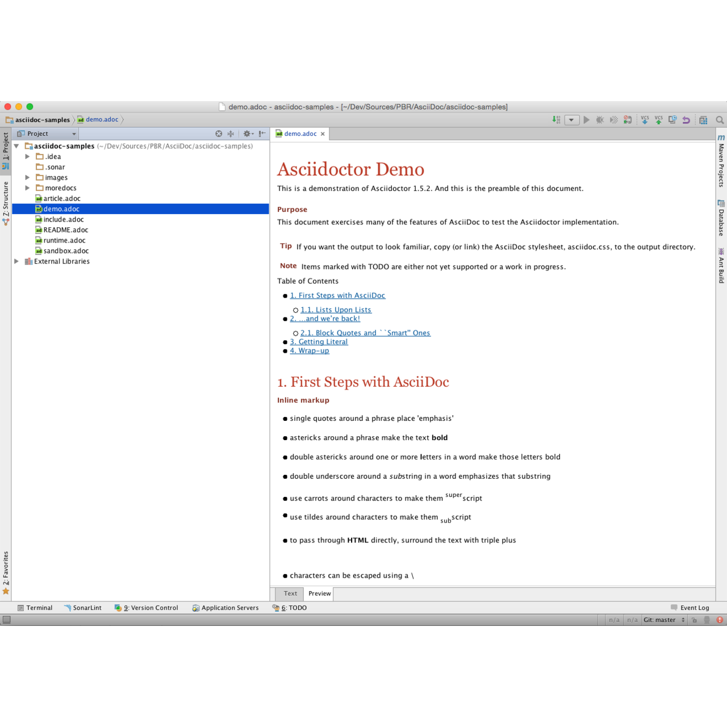727x727 pixels.
Task: Open Project panel settings via the gear icon
Action: coord(246,133)
